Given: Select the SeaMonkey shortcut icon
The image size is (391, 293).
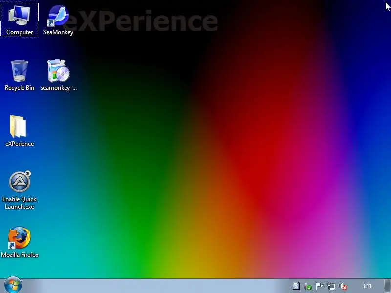Looking at the screenshot, I should [x=58, y=20].
